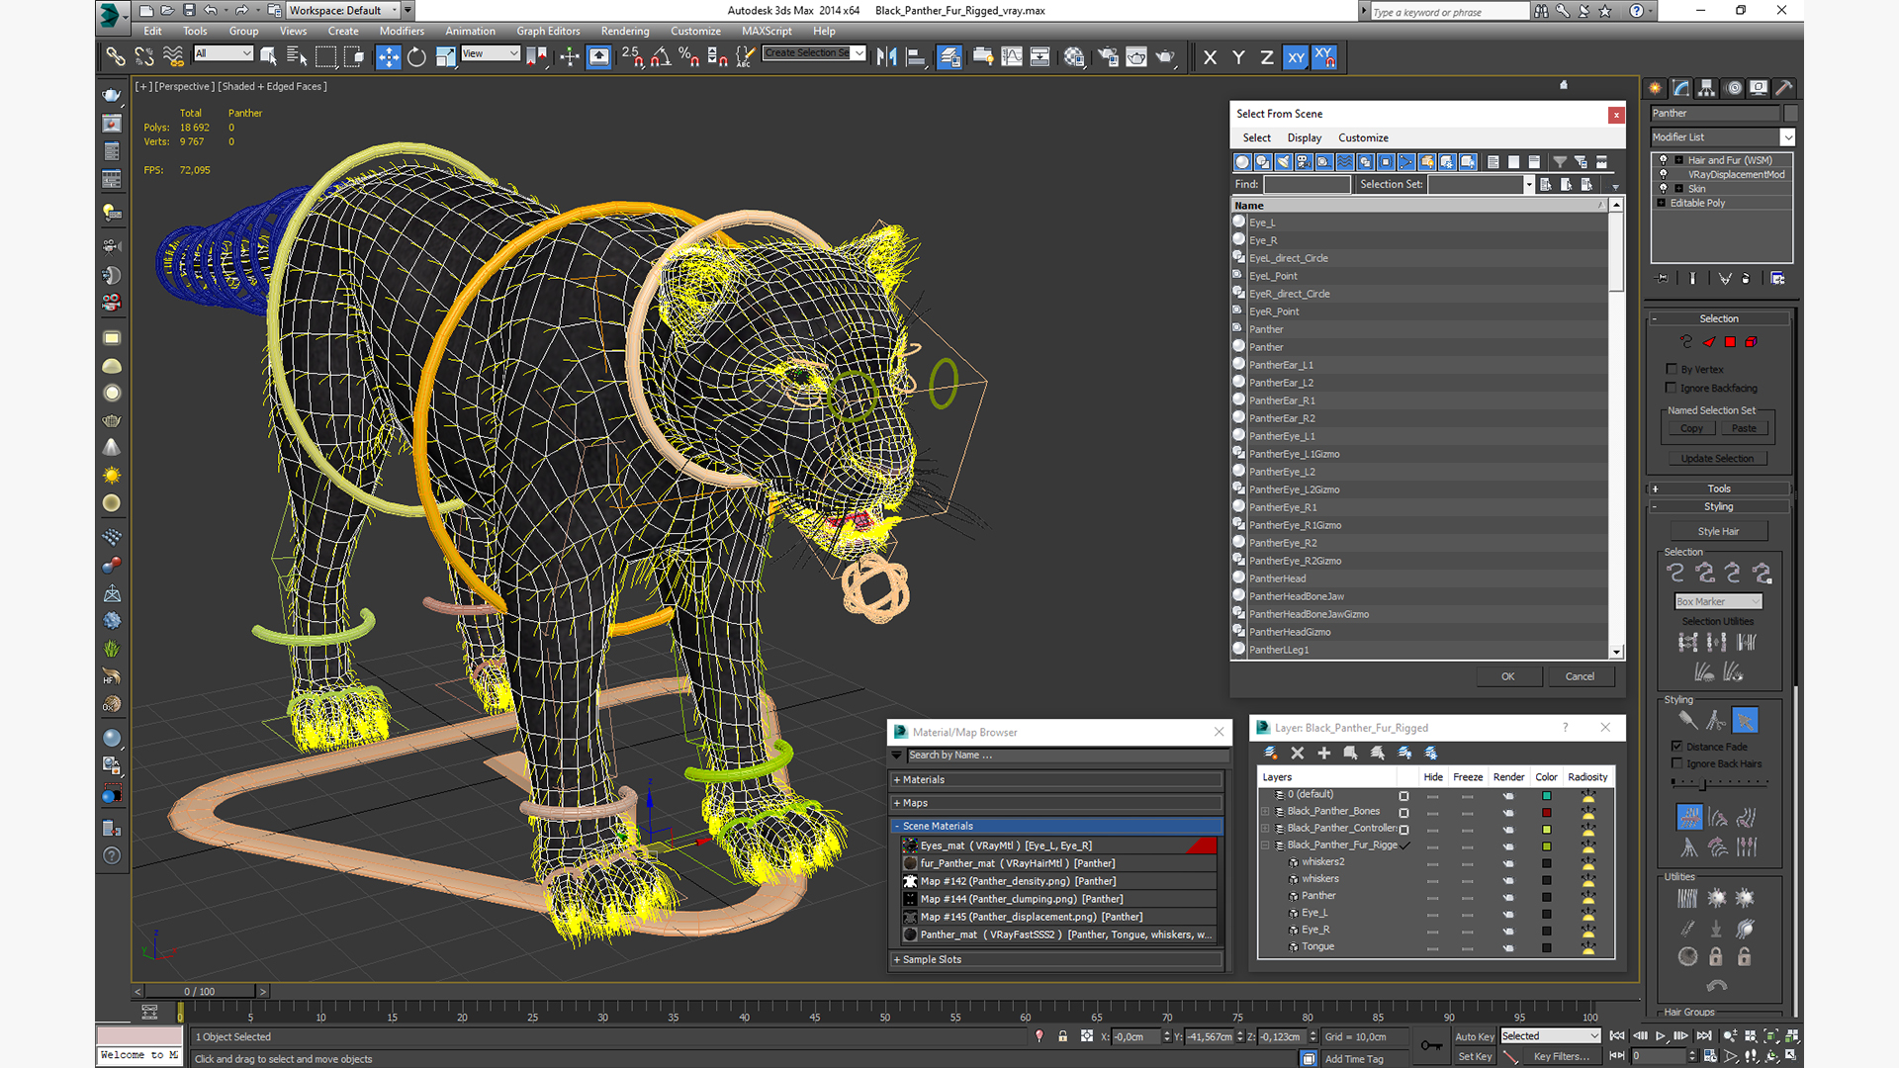1899x1068 pixels.
Task: Expand the Tools rollout
Action: click(1718, 489)
